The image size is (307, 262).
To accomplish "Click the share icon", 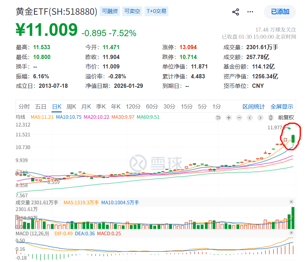I will [235, 12].
